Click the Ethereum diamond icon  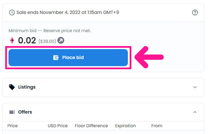click(x=12, y=40)
